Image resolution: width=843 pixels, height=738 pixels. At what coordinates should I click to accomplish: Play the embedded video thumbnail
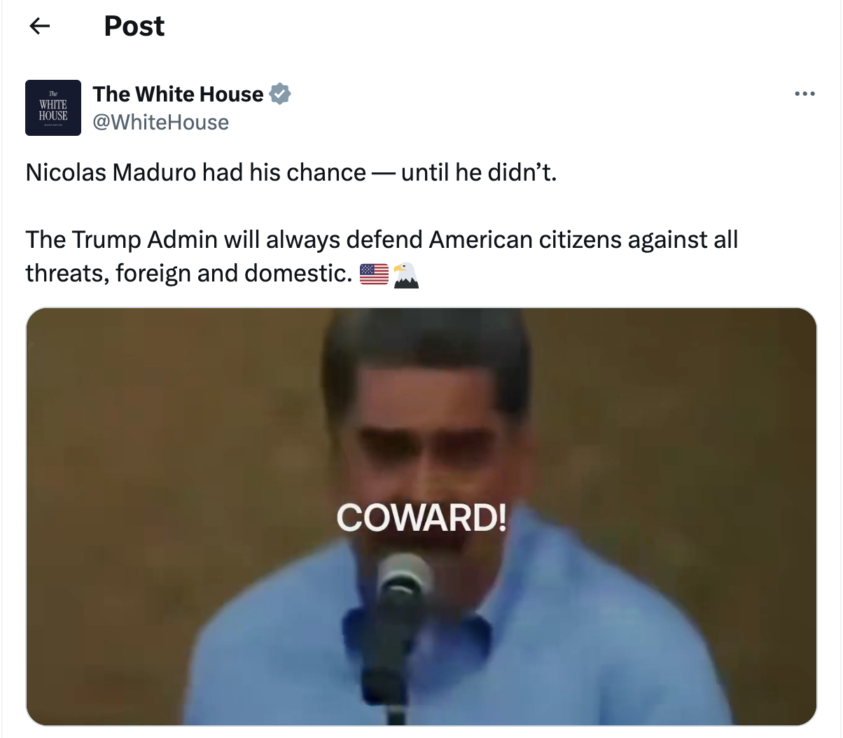(x=421, y=517)
